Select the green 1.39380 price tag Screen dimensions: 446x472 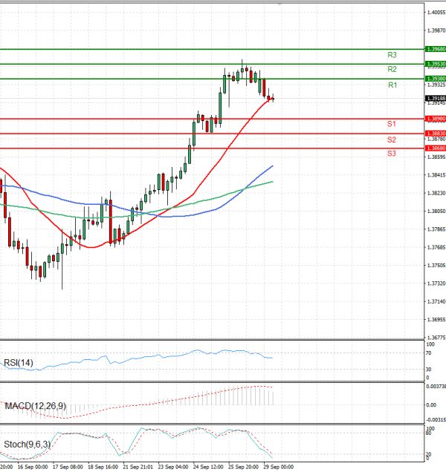436,79
